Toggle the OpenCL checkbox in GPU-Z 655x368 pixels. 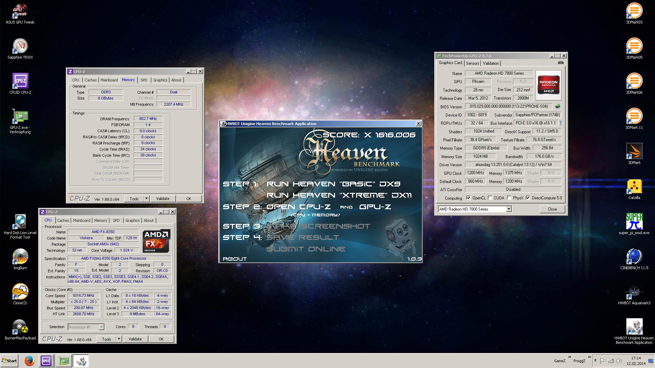coord(468,198)
